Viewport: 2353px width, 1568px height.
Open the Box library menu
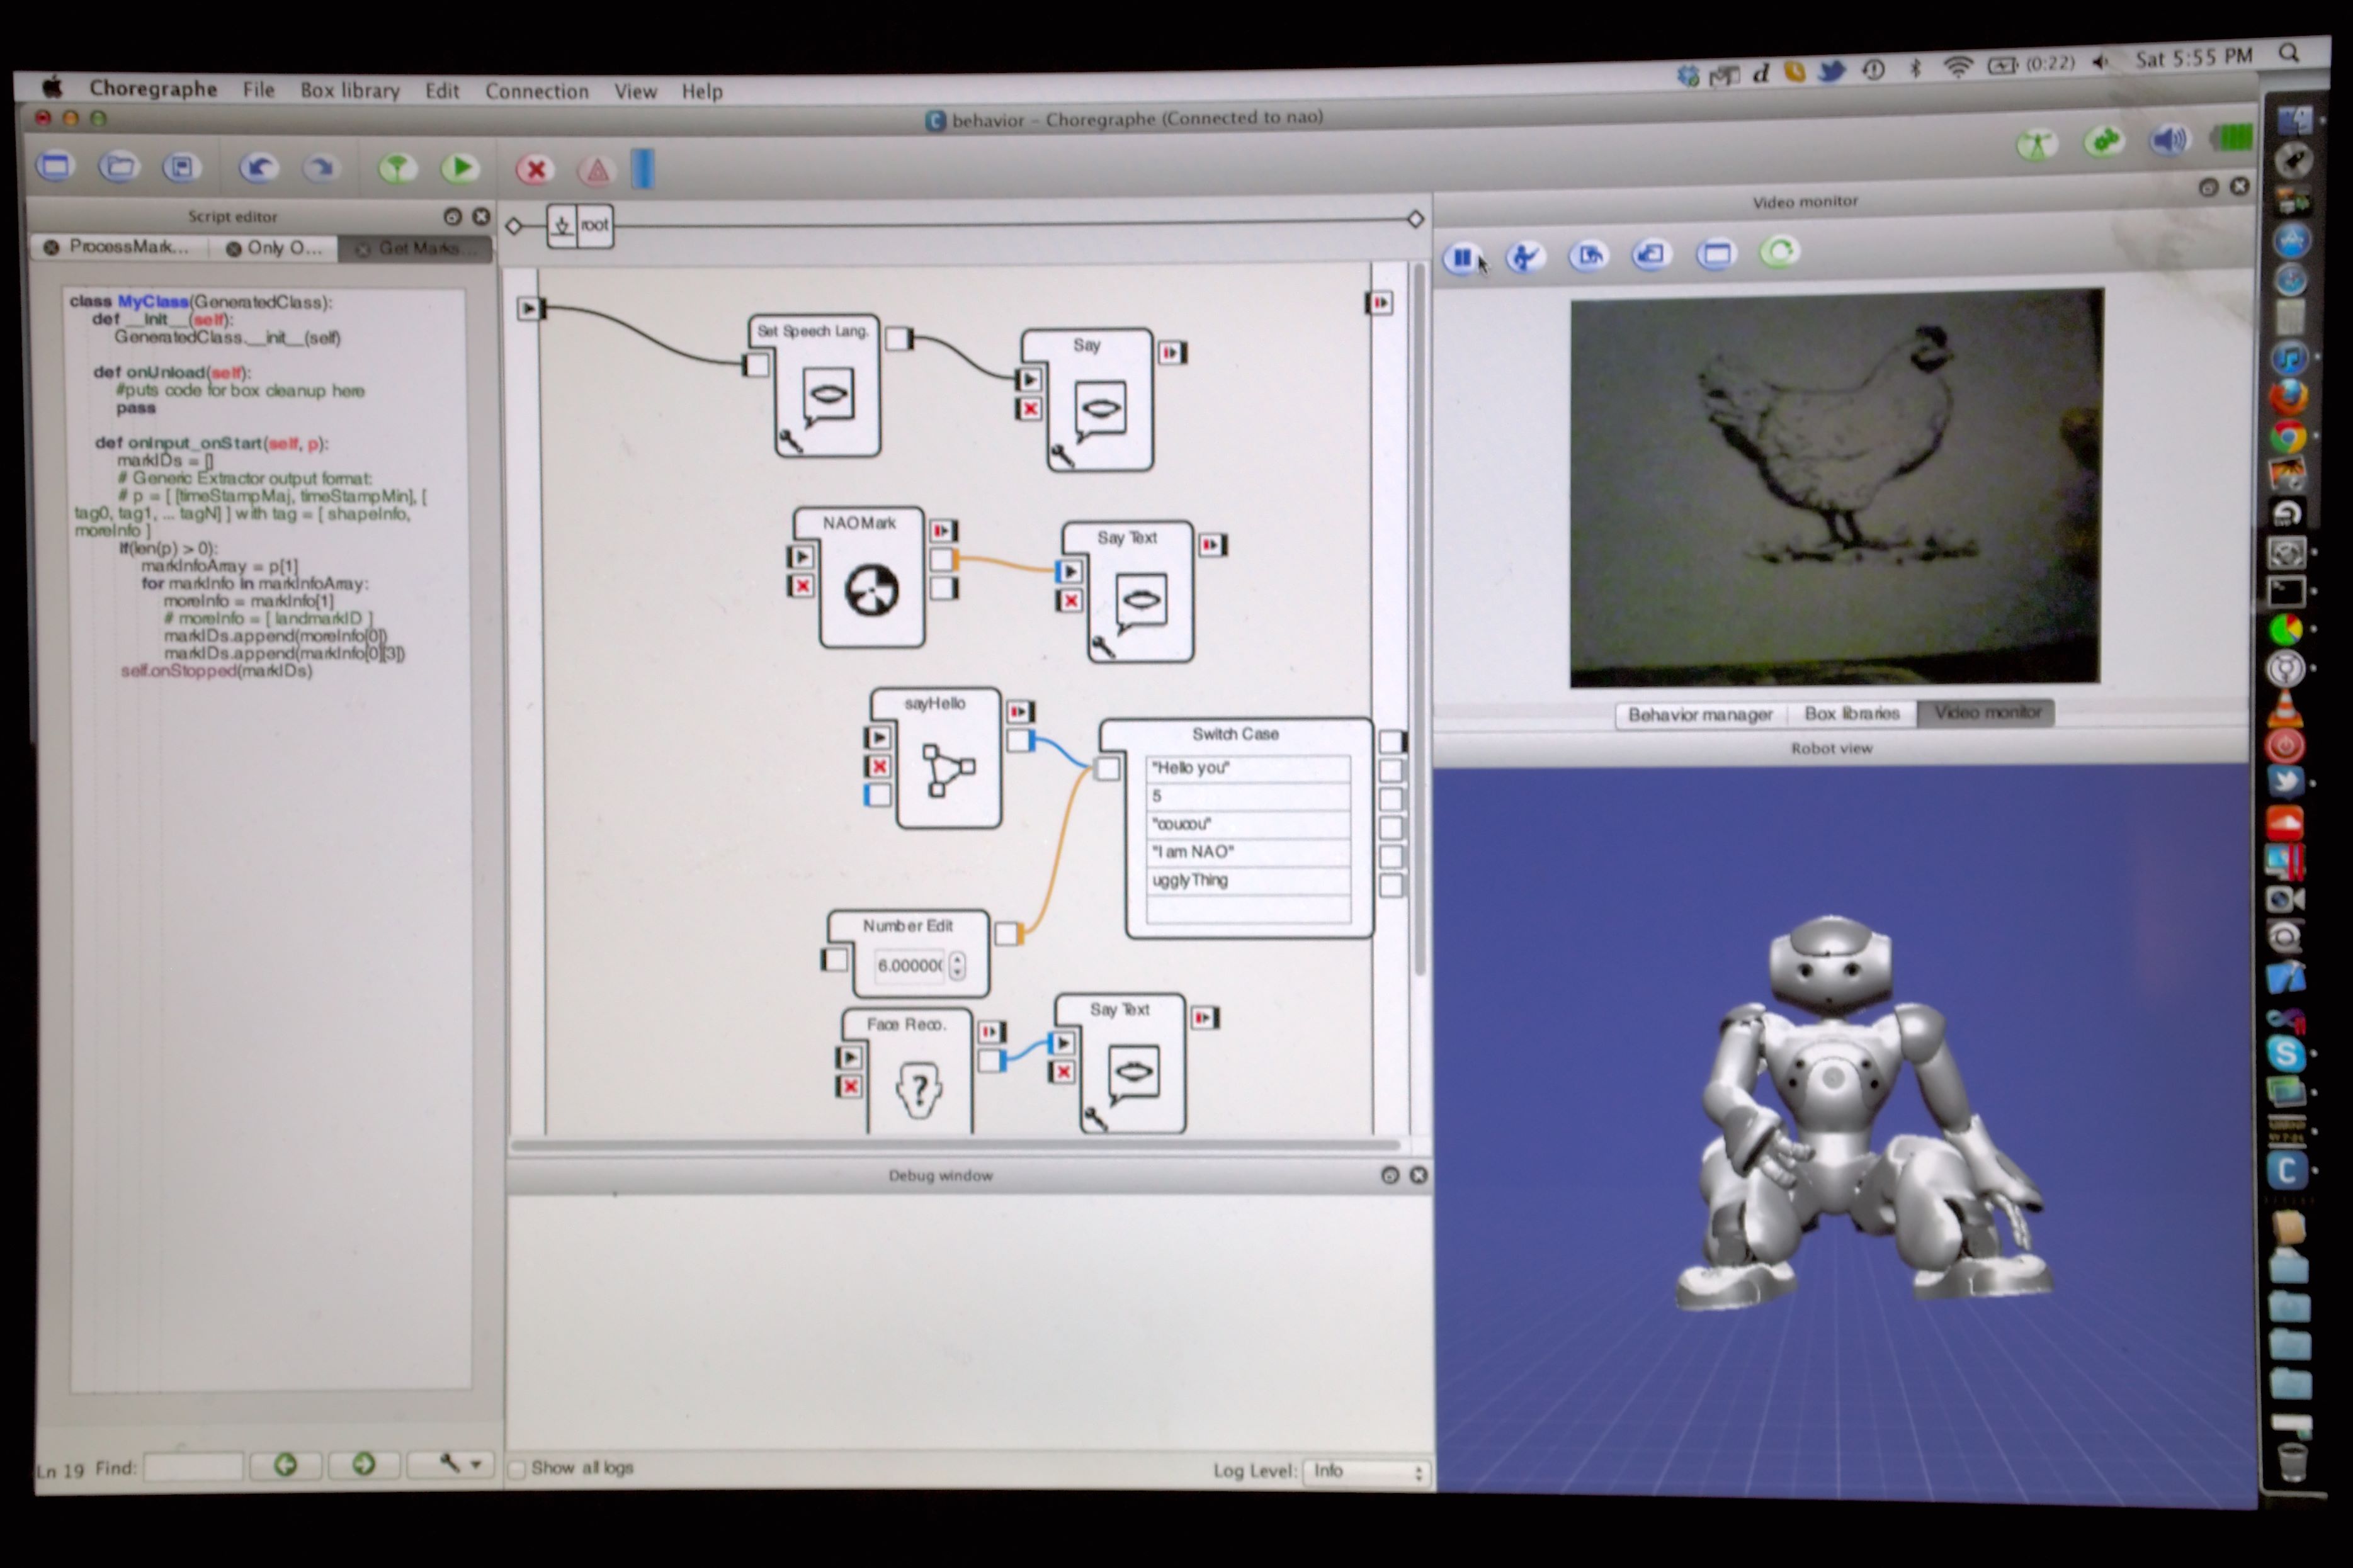pos(349,91)
